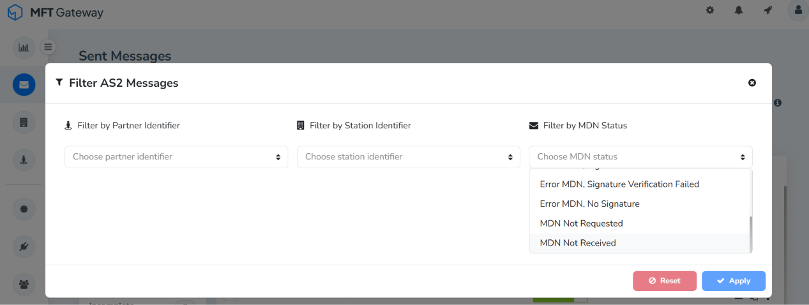Open the partner identifier dropdown
The image size is (809, 305).
(x=176, y=157)
